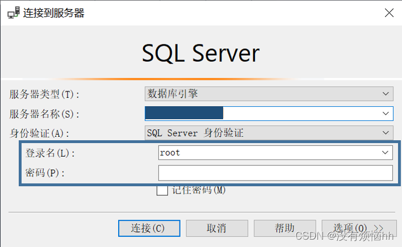
Task: Click the SQL Server heading text
Action: coord(201,53)
